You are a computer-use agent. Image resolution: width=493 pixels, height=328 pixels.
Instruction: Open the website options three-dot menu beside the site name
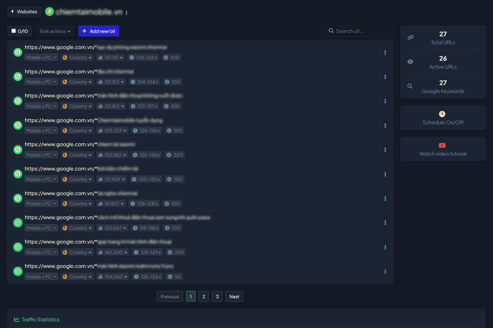(126, 13)
